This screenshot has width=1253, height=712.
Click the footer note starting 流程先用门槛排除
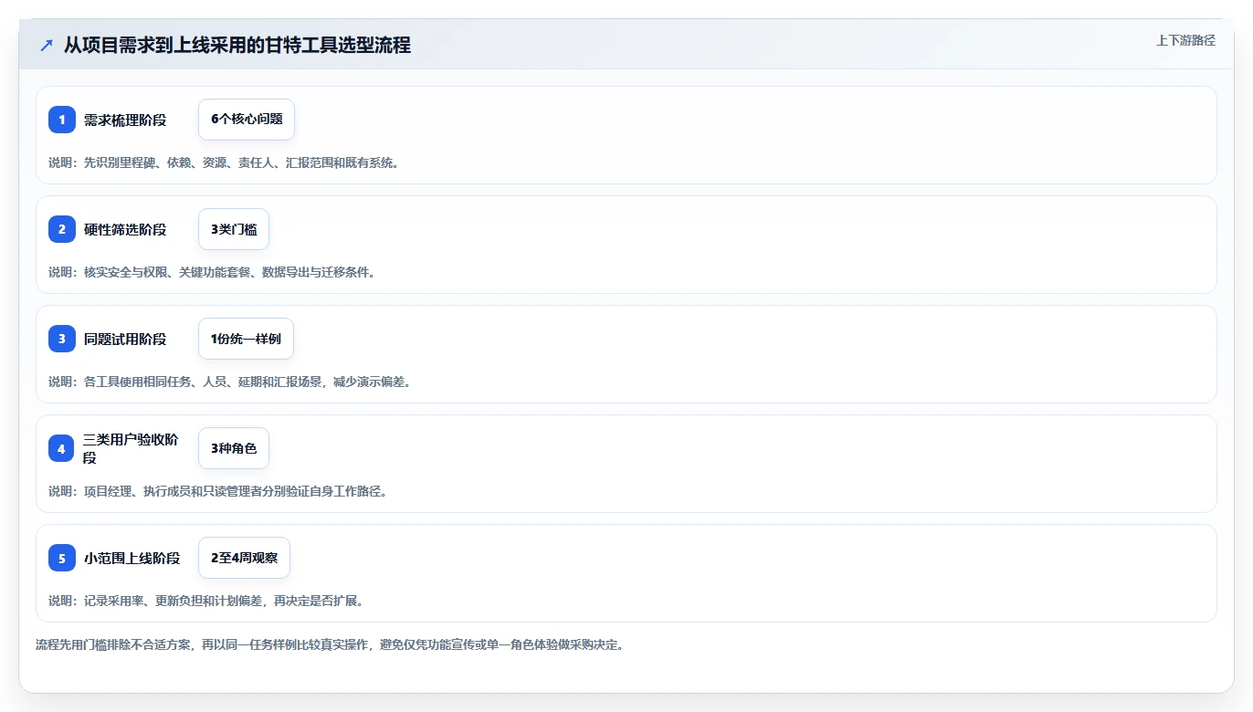tap(330, 644)
